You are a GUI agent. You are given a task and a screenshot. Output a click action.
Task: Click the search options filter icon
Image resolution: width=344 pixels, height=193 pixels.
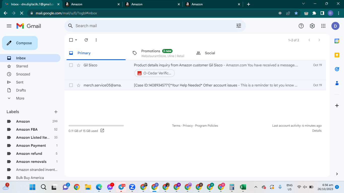pyautogui.click(x=238, y=26)
